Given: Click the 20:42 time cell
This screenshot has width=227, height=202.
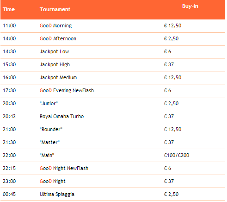Looking at the screenshot, I should (9, 116).
